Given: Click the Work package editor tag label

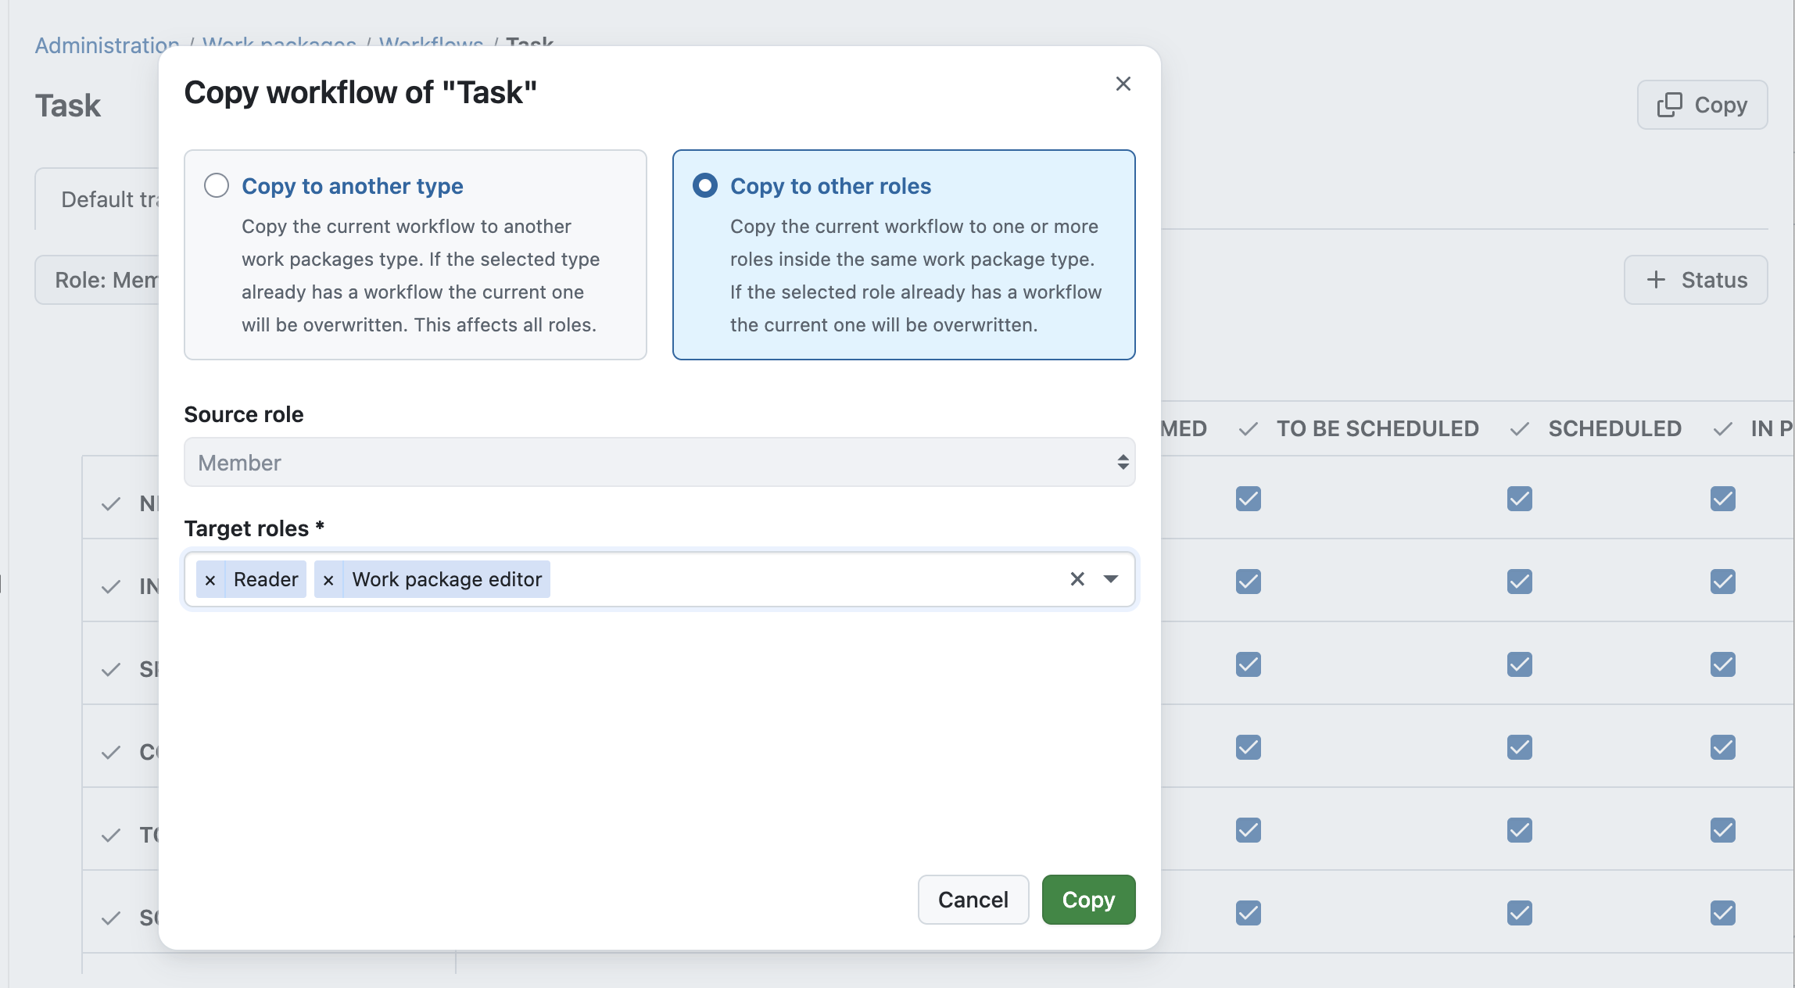Looking at the screenshot, I should 446,579.
